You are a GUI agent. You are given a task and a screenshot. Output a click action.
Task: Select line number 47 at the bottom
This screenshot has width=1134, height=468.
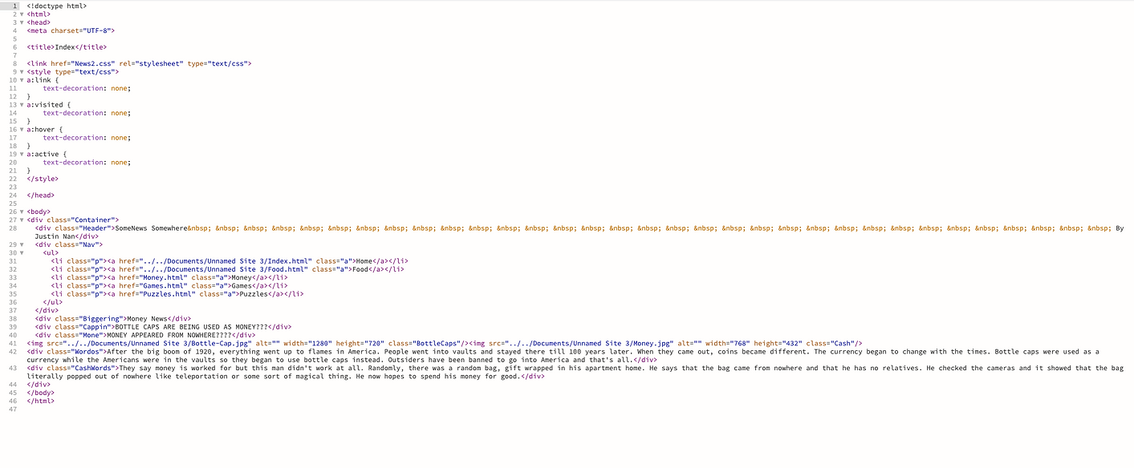point(14,409)
